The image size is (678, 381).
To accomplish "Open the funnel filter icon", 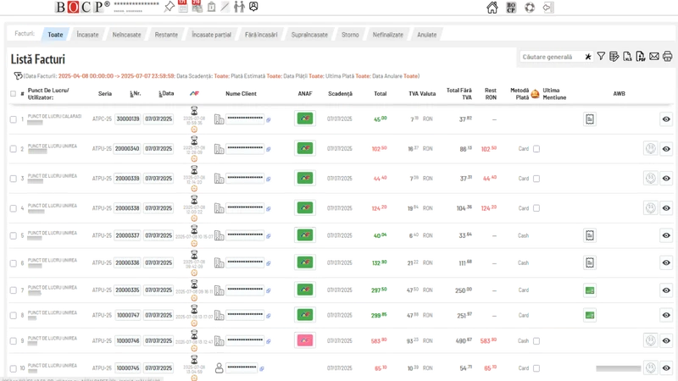I will pyautogui.click(x=601, y=56).
